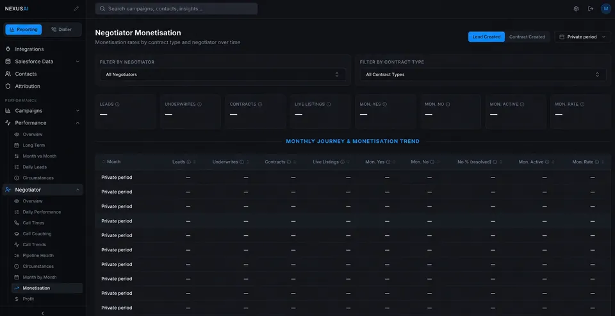Screen dimensions: 615x316
Task: Select the Dialler mode toggle
Action: point(61,29)
